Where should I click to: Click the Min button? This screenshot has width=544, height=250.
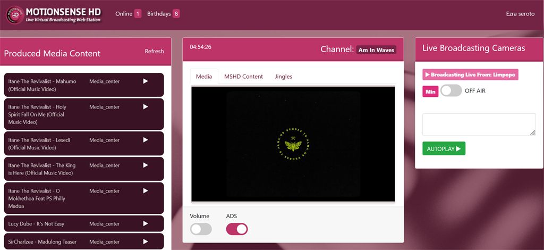pos(430,91)
